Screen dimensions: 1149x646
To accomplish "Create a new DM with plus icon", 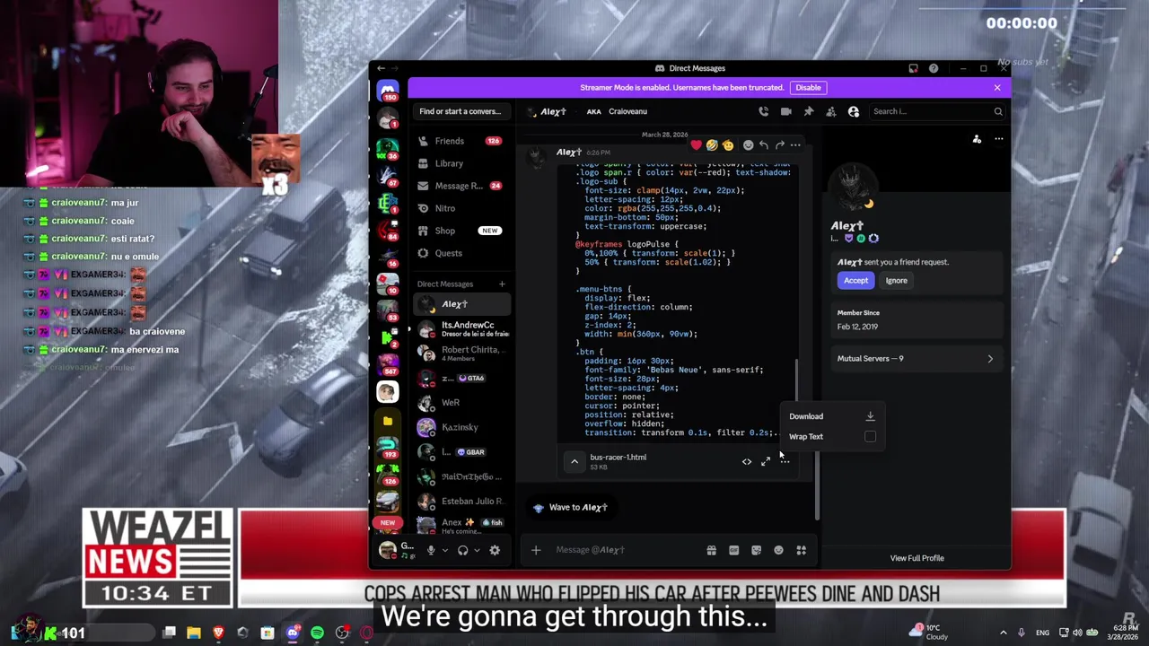I will (x=502, y=284).
